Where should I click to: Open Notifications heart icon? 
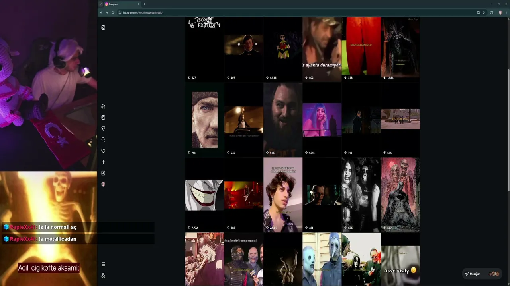click(103, 151)
